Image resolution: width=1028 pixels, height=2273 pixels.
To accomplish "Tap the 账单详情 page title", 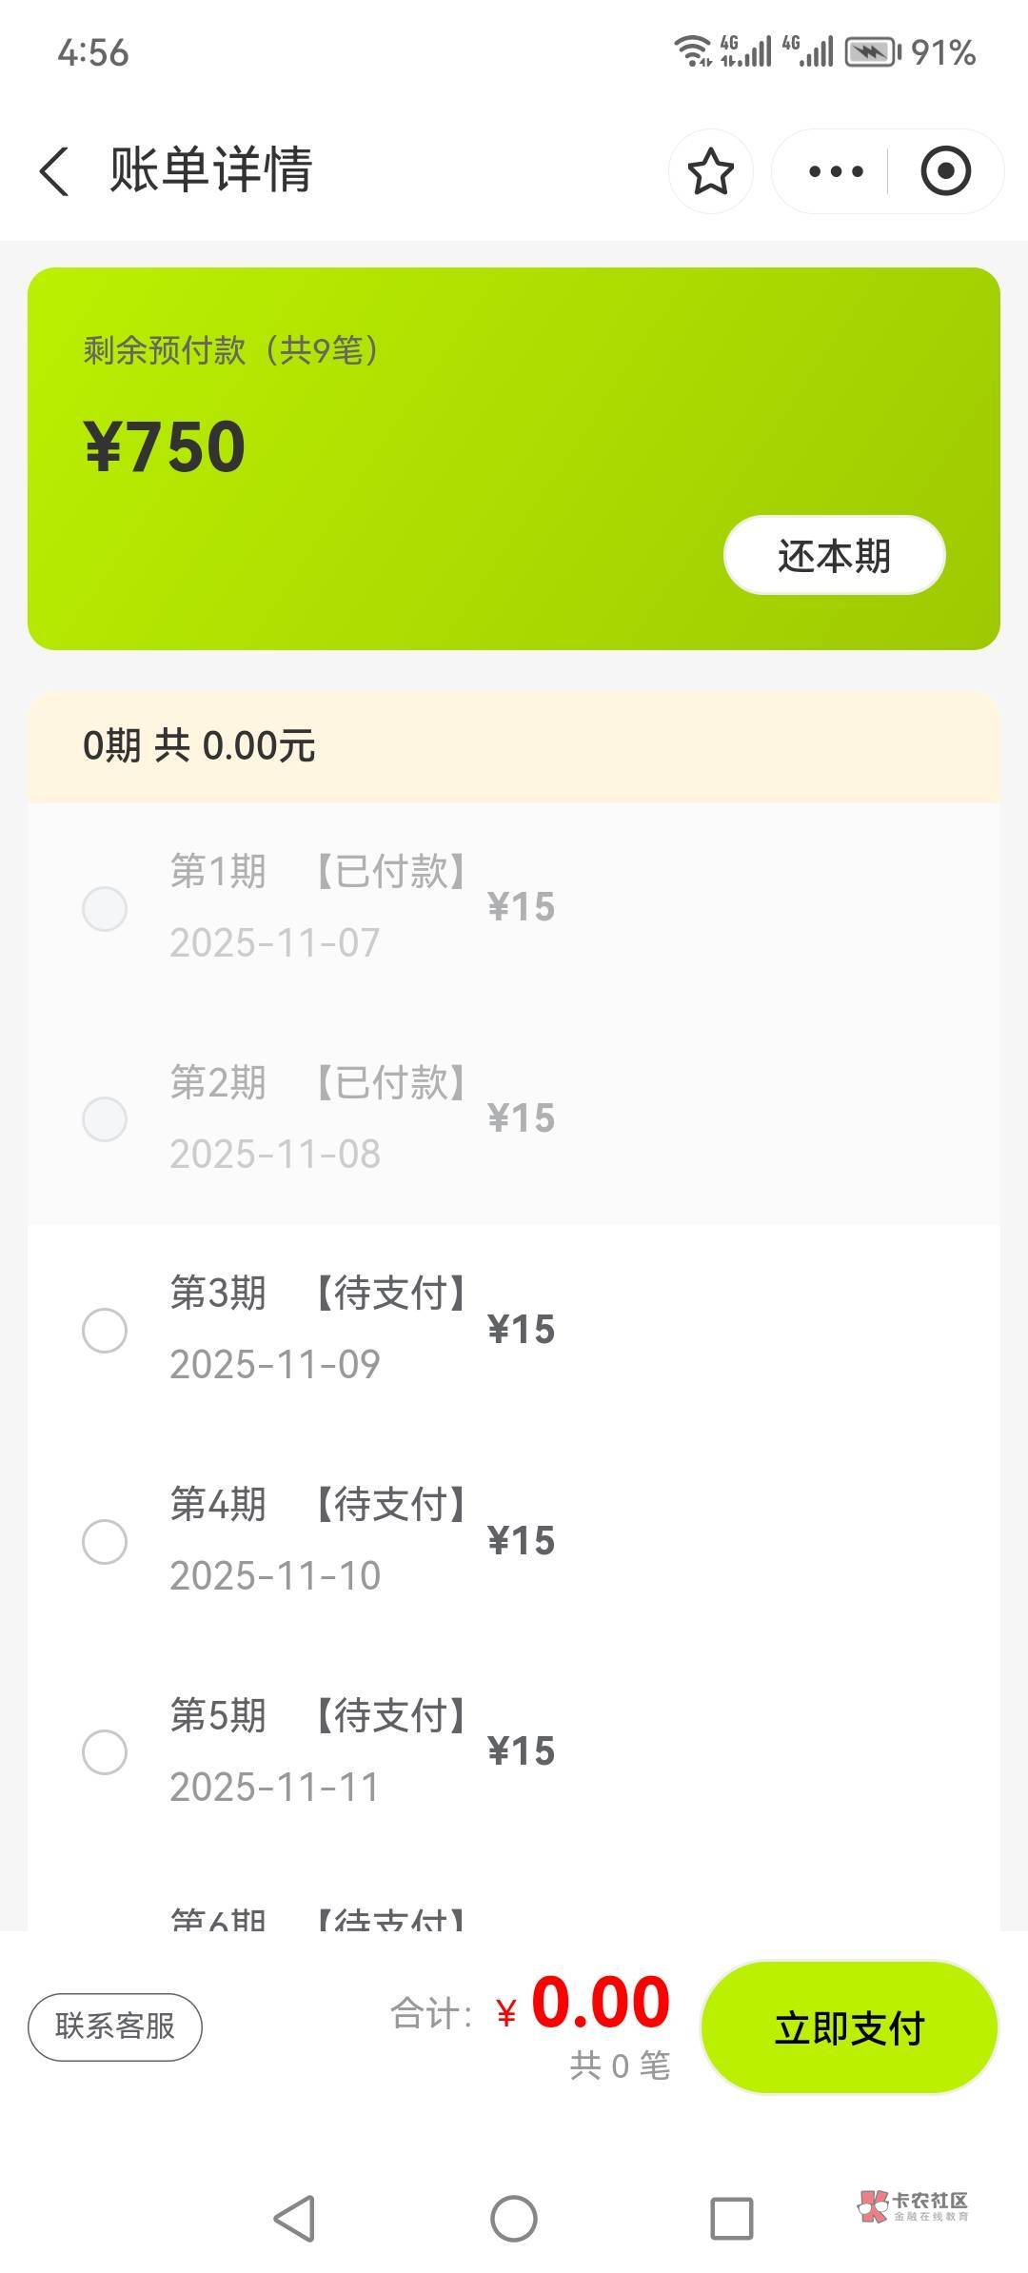I will click(211, 170).
